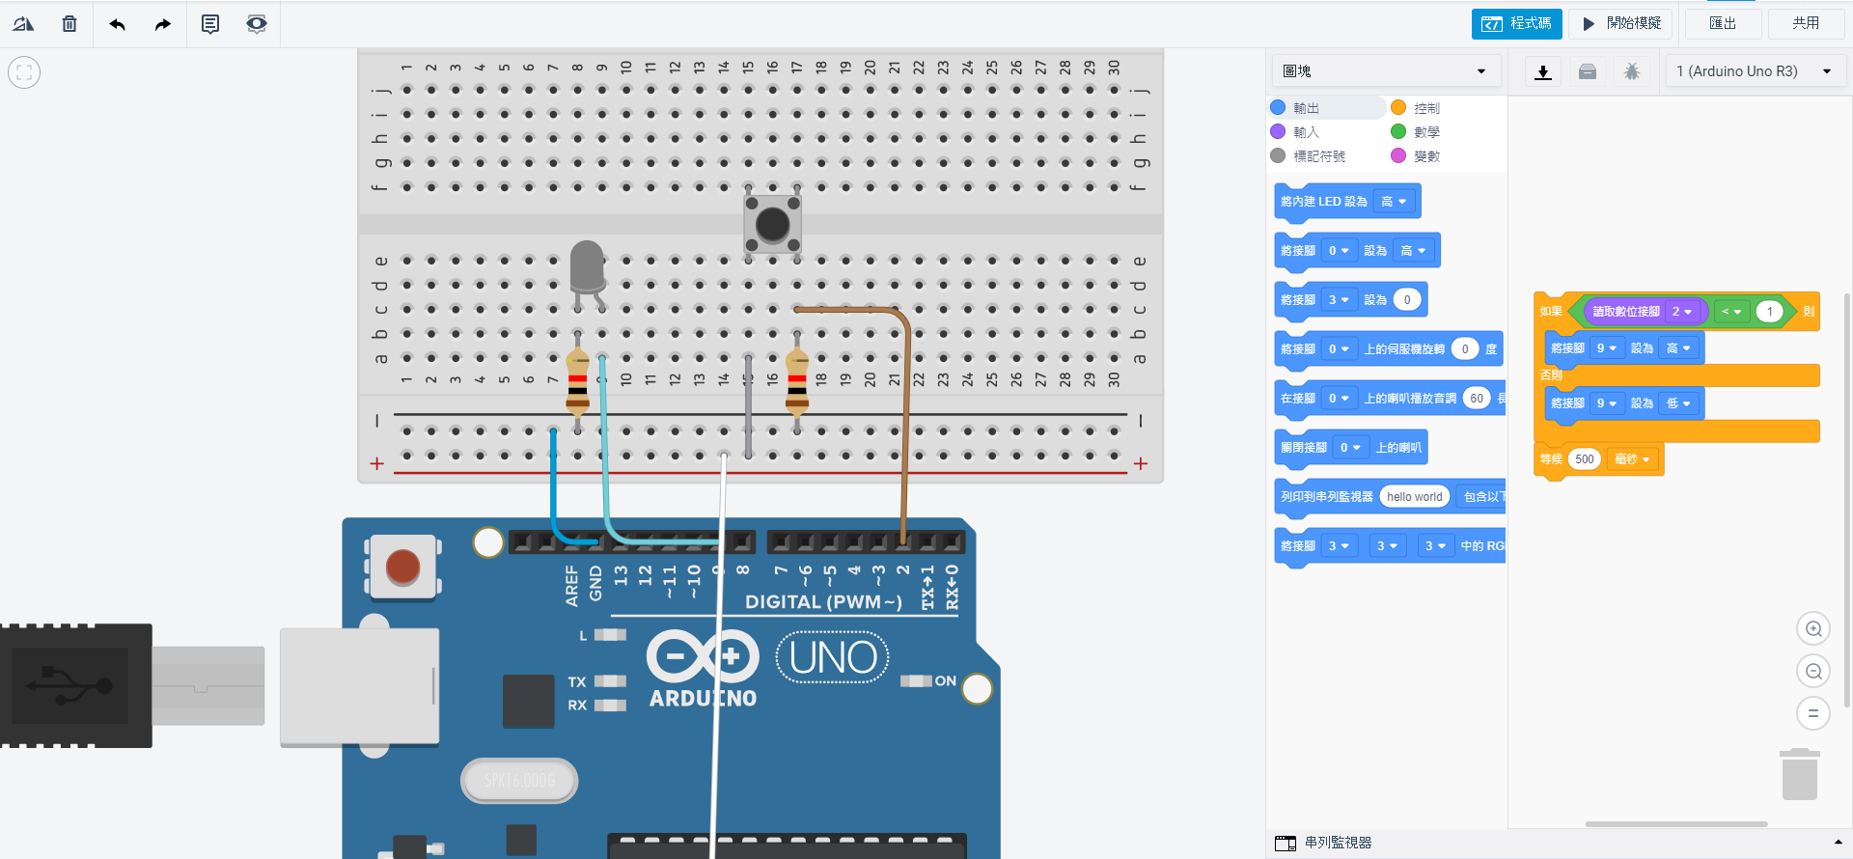
Task: Select the 輸入 block category
Action: (x=1305, y=132)
